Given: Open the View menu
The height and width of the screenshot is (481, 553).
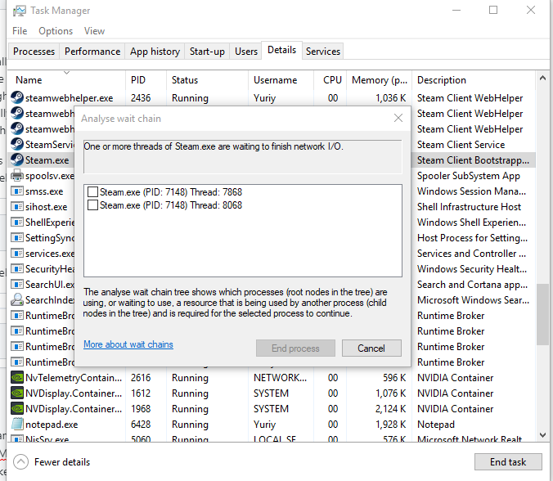Looking at the screenshot, I should (x=94, y=31).
